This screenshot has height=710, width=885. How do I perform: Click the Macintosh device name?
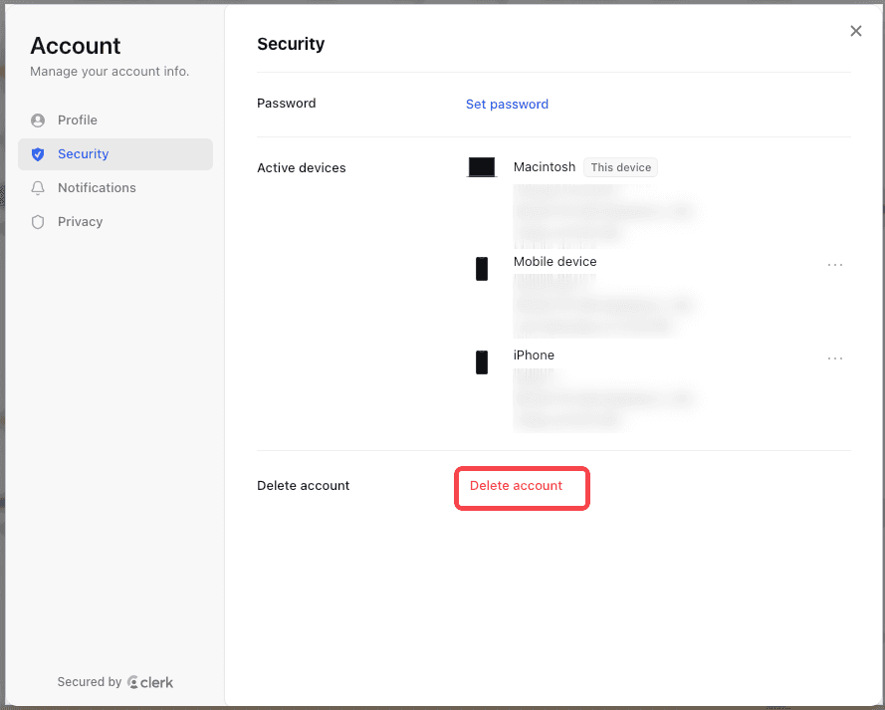pyautogui.click(x=545, y=167)
